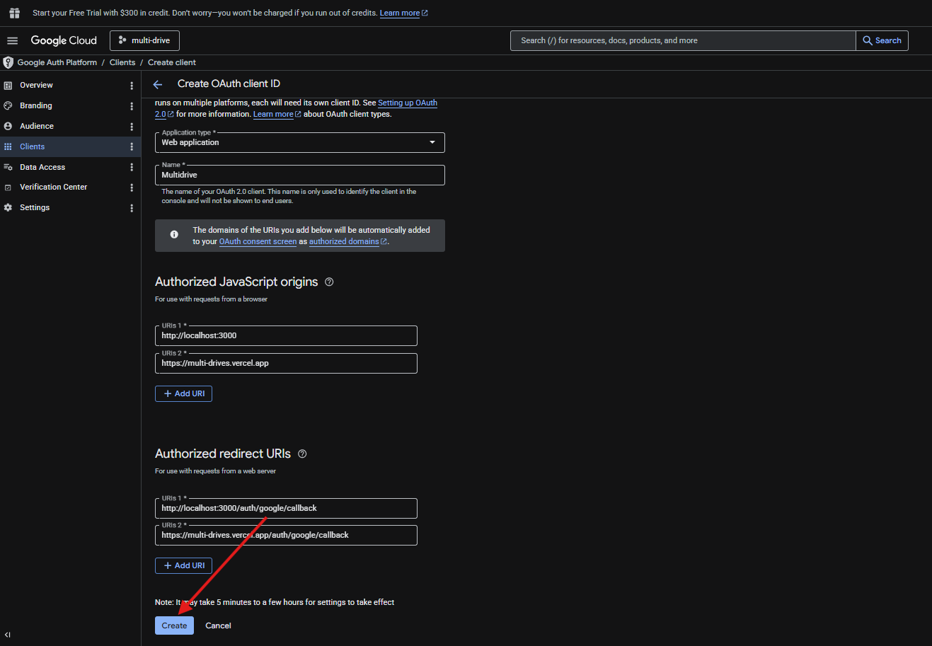Image resolution: width=932 pixels, height=646 pixels.
Task: Click the Overview sidebar icon
Action: coord(8,85)
